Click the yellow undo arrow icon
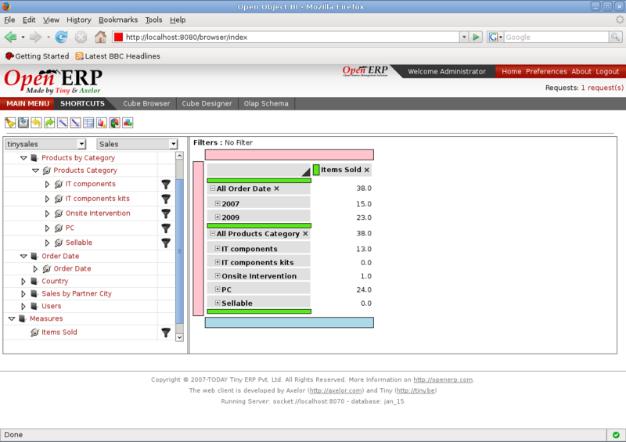 pyautogui.click(x=36, y=123)
